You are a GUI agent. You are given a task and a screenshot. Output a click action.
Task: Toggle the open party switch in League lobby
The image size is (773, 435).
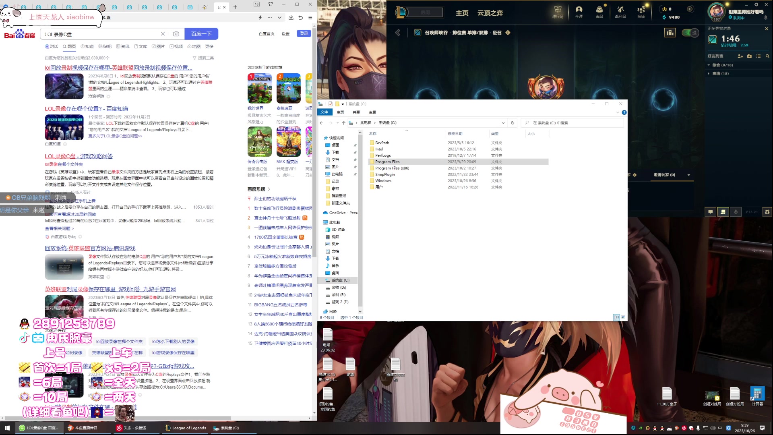click(x=691, y=33)
